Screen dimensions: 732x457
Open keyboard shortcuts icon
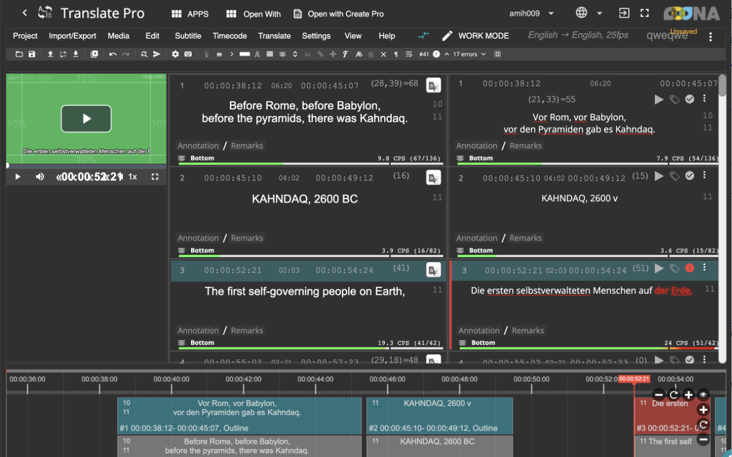pyautogui.click(x=188, y=54)
